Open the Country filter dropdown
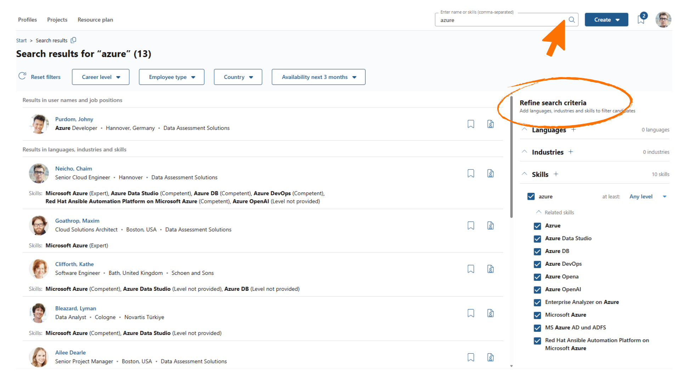This screenshot has width=680, height=382. (238, 77)
